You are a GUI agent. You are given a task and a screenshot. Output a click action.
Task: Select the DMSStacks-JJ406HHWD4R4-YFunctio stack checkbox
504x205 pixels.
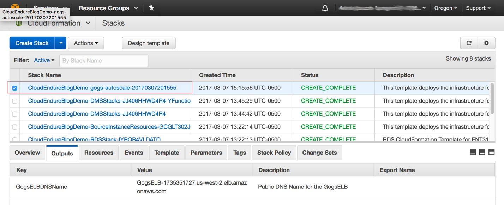point(15,101)
